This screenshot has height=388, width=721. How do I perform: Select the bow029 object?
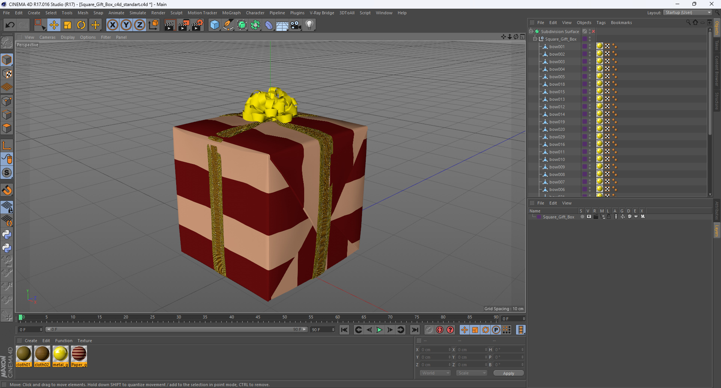(557, 137)
